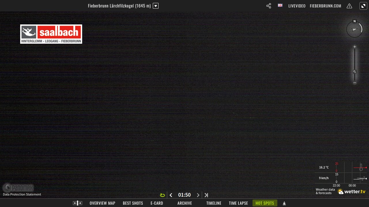Go to next image time
Viewport: 369px width, 207px height.
coord(198,195)
